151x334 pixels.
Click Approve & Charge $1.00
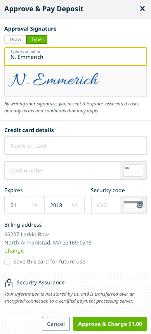click(110, 324)
